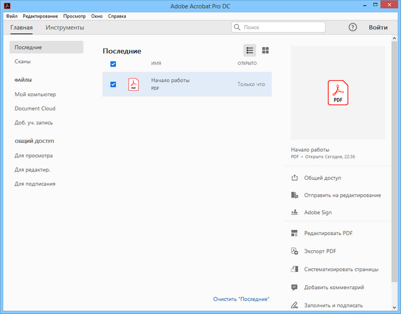Click into the Поиск search field
This screenshot has width=401, height=314.
pyautogui.click(x=282, y=28)
